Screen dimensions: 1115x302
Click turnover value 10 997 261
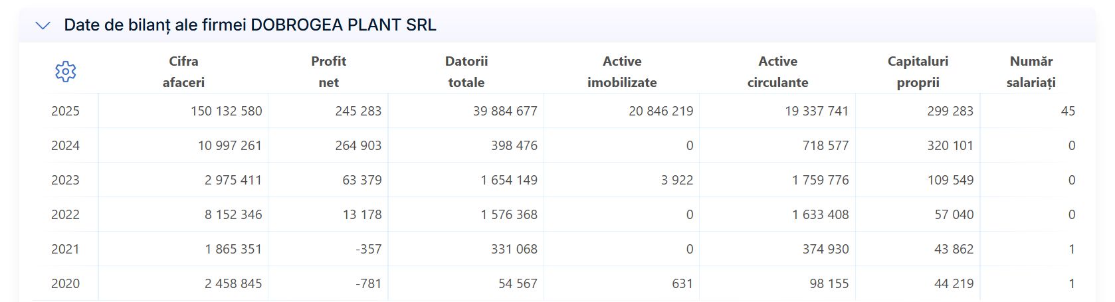tap(230, 145)
